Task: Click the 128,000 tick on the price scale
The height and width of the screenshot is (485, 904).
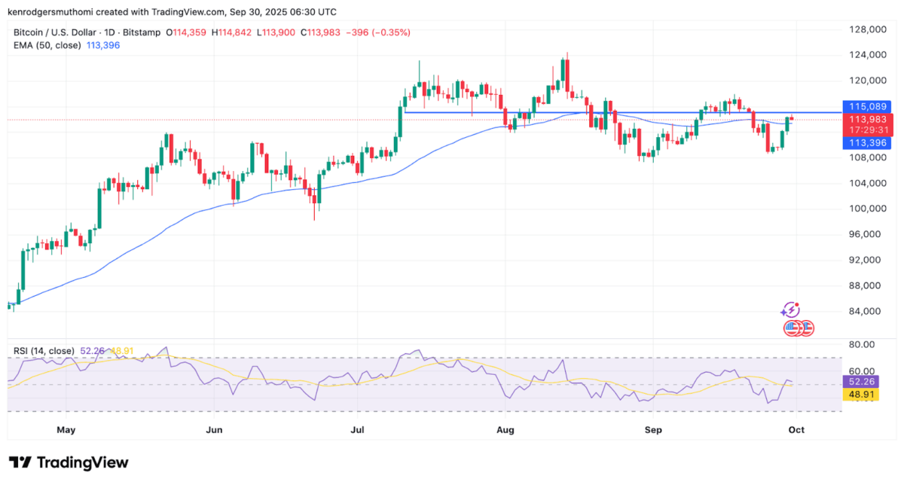Action: point(865,29)
